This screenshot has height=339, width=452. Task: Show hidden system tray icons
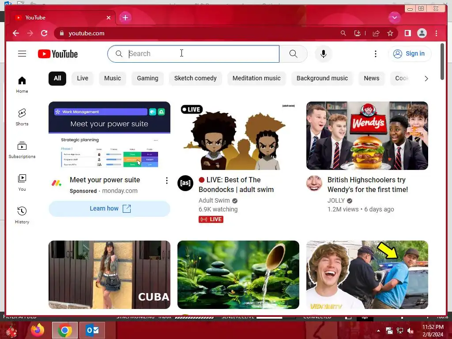click(378, 331)
